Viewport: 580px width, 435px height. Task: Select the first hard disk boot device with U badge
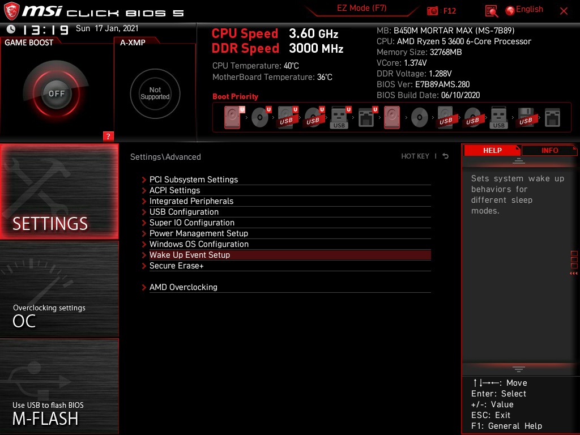[x=234, y=117]
